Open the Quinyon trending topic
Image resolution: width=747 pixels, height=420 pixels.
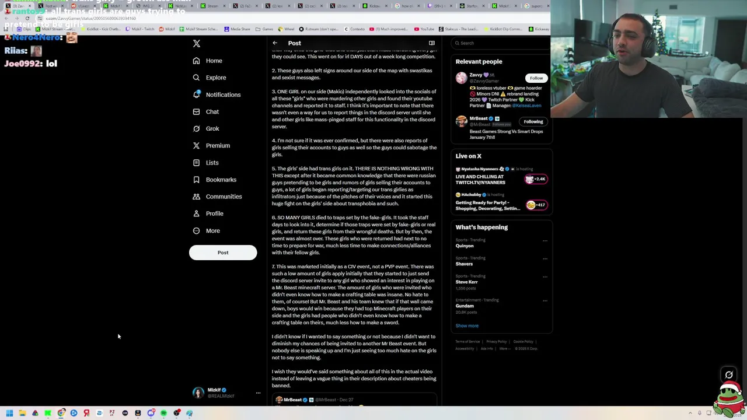[x=465, y=246]
